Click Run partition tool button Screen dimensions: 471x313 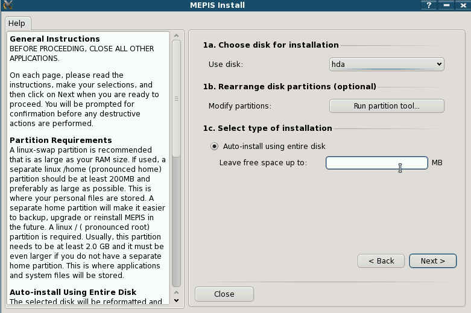coord(387,106)
